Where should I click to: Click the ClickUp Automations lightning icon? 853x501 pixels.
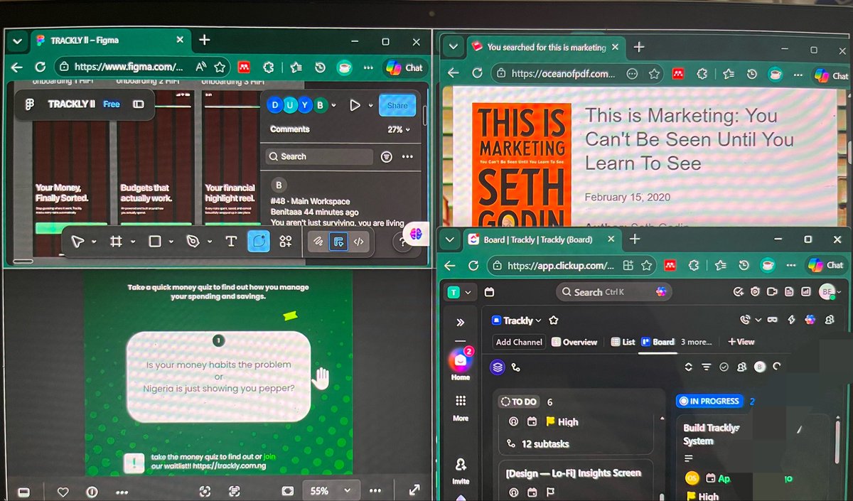[791, 320]
